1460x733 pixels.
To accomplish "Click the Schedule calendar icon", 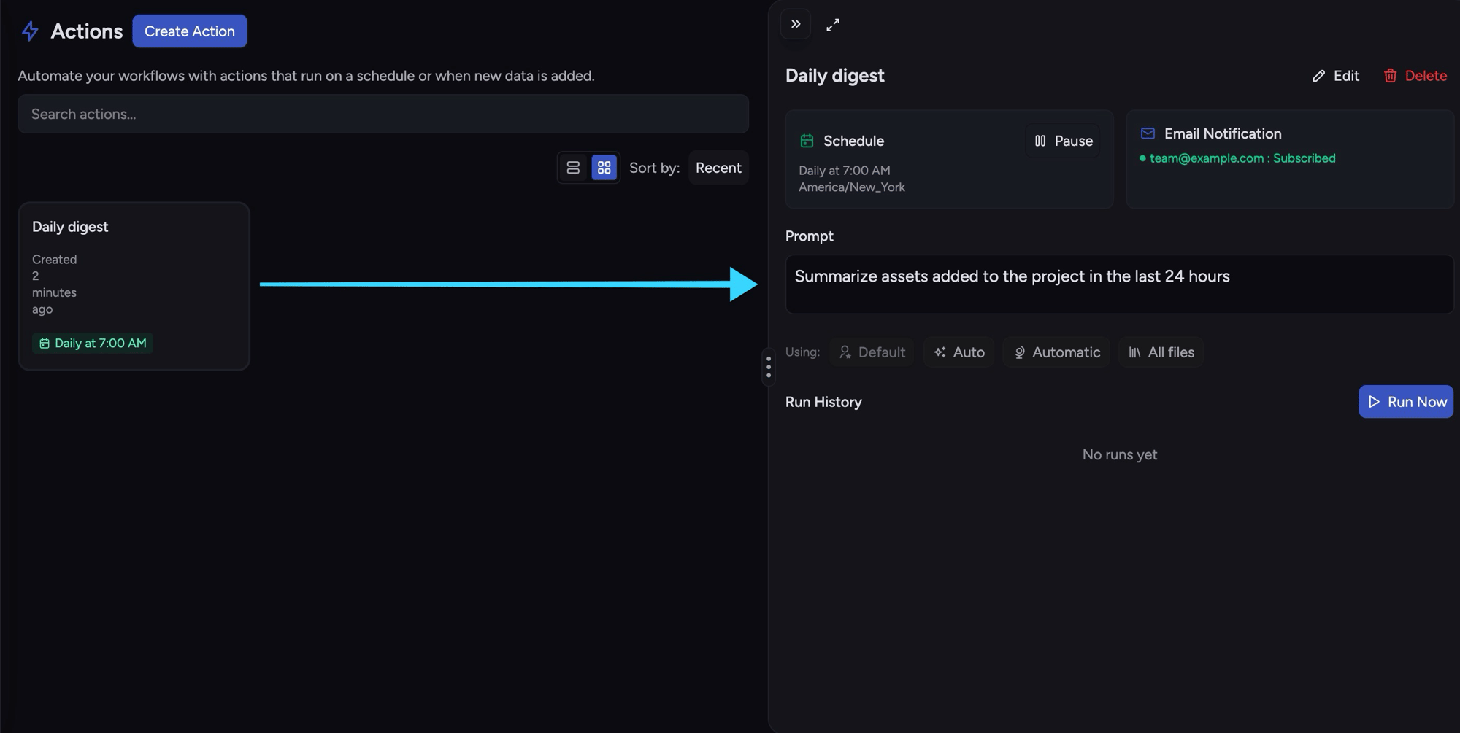I will tap(807, 141).
